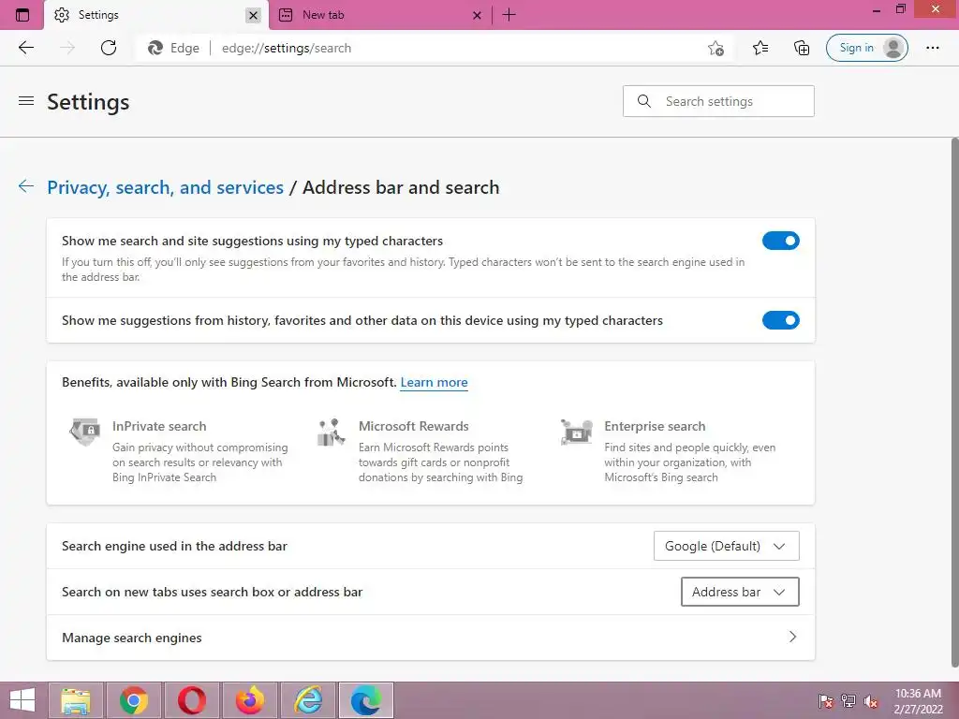
Task: Launch Google Chrome from the taskbar
Action: [x=134, y=700]
